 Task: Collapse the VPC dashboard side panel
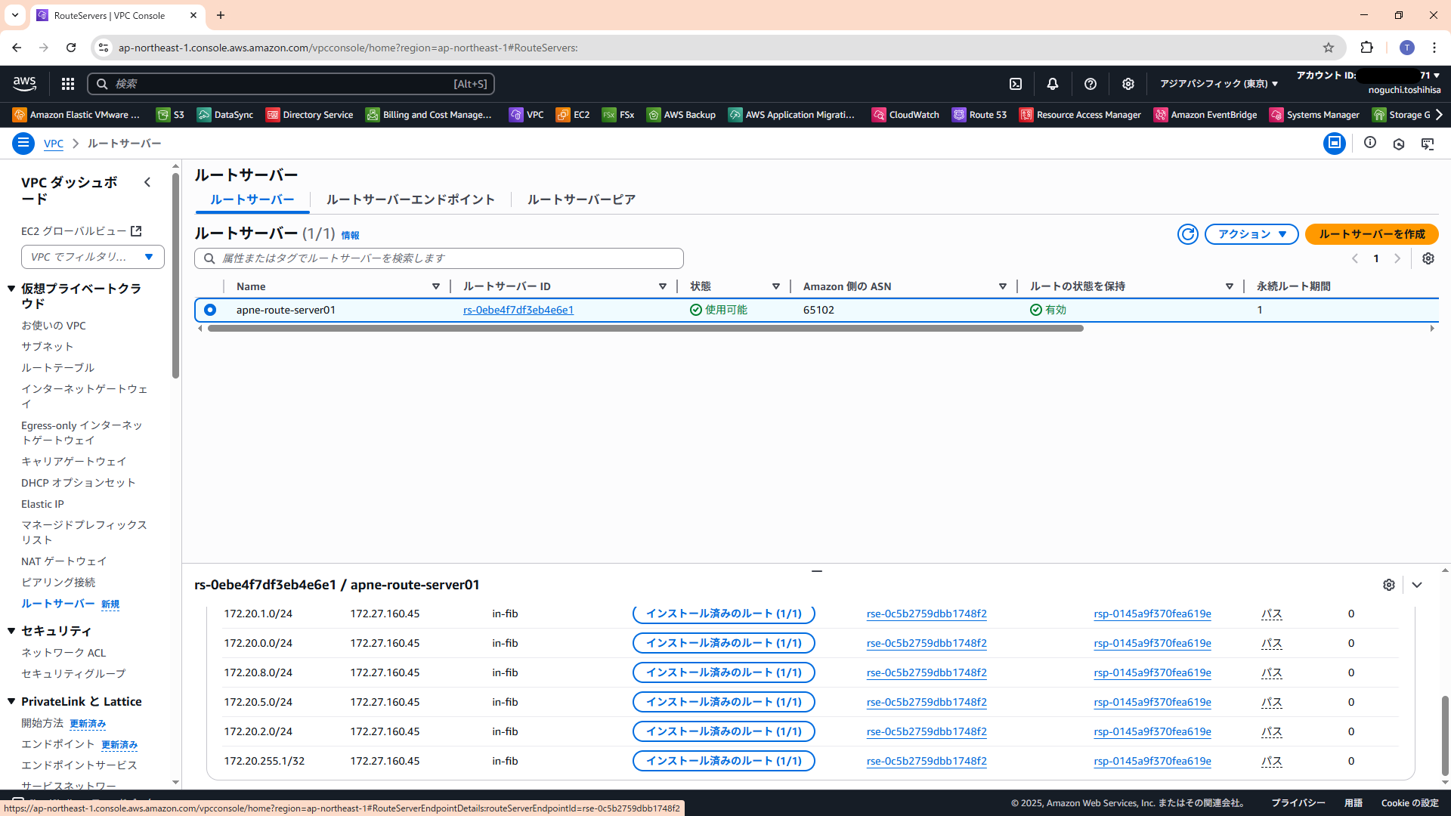147,182
